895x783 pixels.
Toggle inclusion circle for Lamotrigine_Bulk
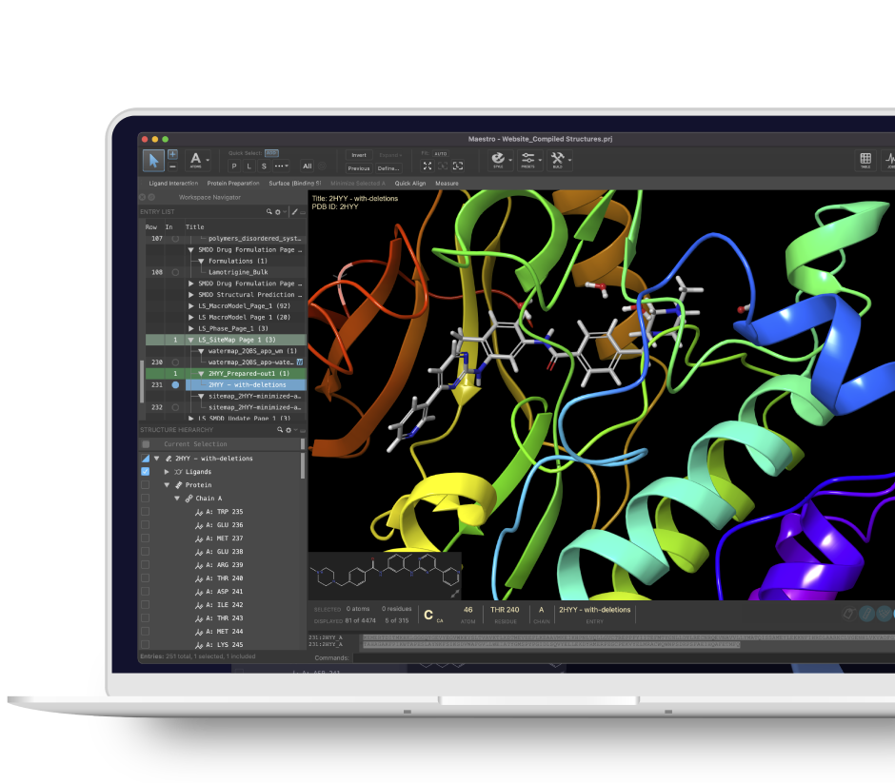tap(175, 272)
